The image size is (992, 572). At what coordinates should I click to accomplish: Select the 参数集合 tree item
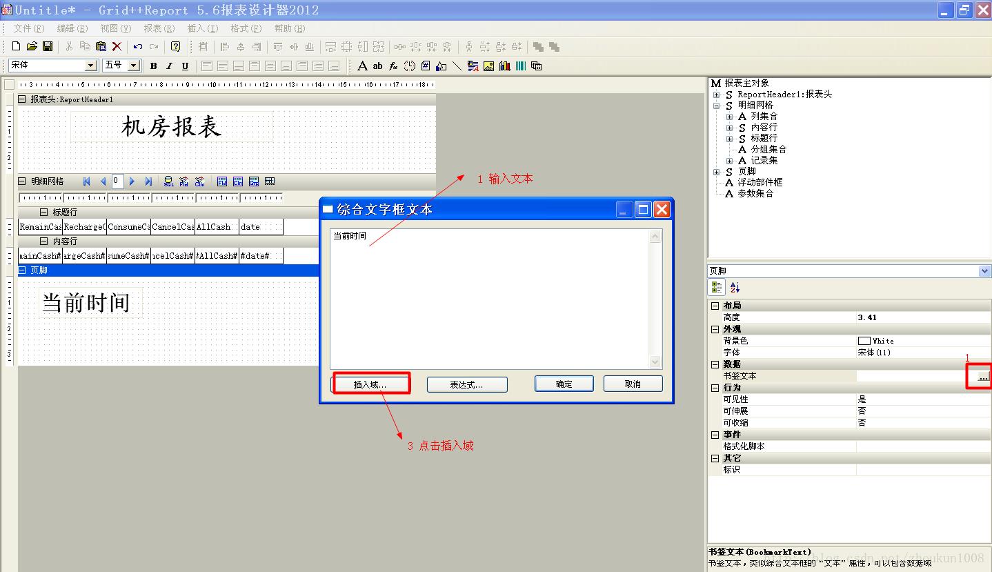click(x=755, y=193)
